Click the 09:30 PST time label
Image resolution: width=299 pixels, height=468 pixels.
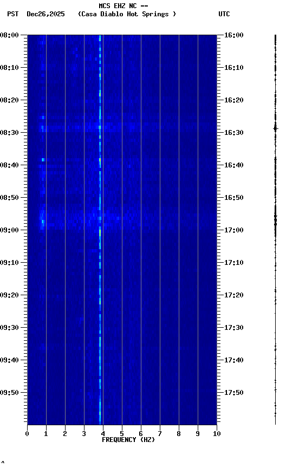(9, 328)
